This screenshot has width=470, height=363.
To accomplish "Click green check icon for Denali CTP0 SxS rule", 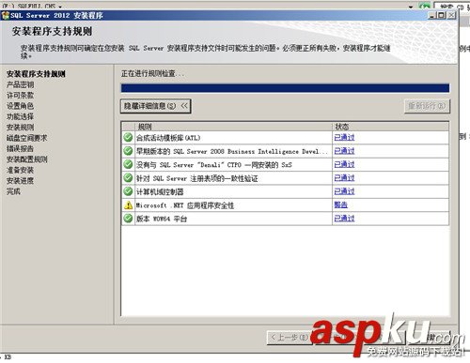I will pyautogui.click(x=128, y=164).
